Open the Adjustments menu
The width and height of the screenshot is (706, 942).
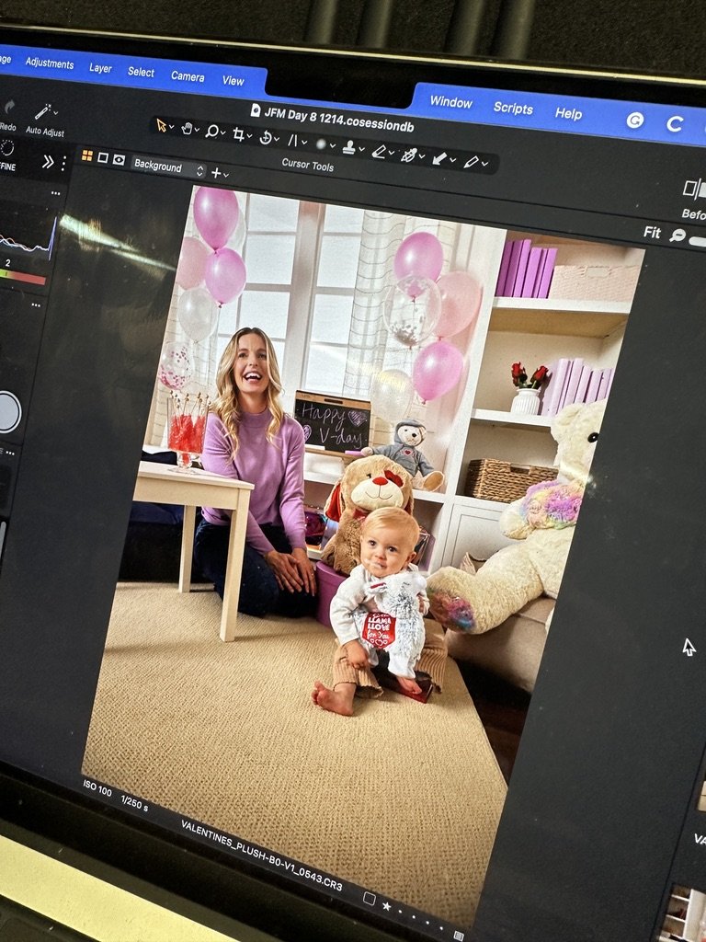coord(50,63)
